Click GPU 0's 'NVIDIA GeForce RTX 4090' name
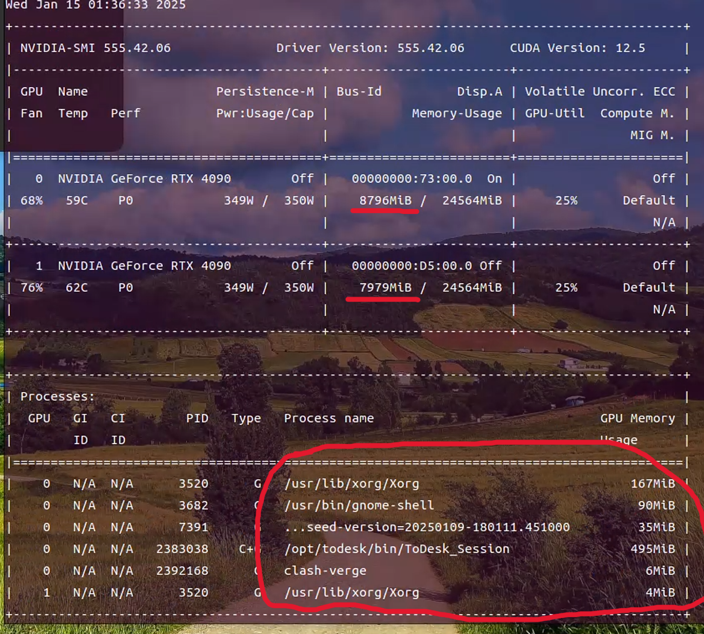Image resolution: width=704 pixels, height=634 pixels. point(144,178)
